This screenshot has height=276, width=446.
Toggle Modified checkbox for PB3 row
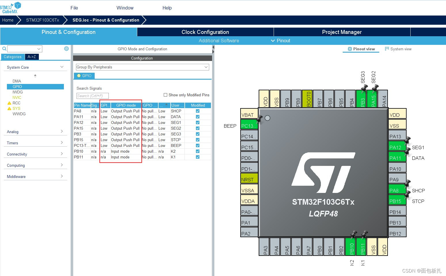click(198, 134)
